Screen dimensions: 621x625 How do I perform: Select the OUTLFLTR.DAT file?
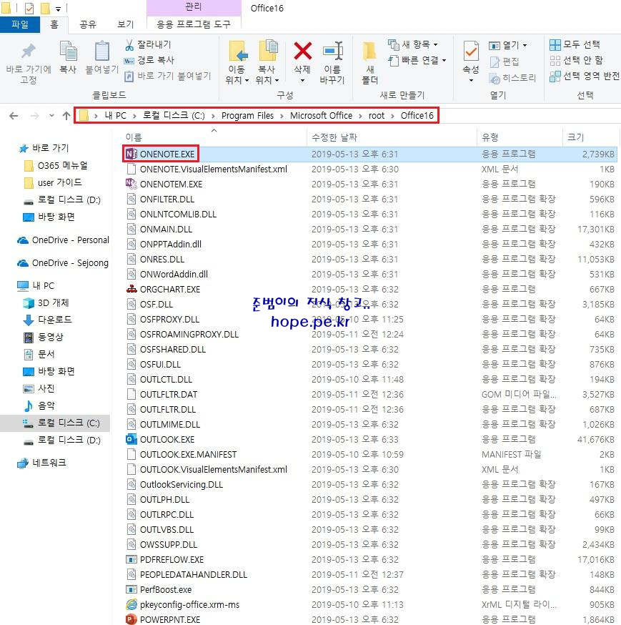pyautogui.click(x=169, y=394)
